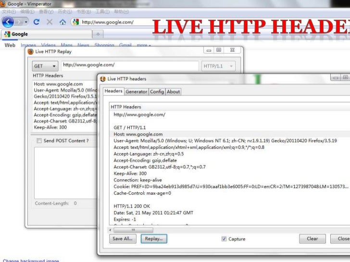The width and height of the screenshot is (350, 262).
Task: Select the Date: Sat, 21 May 2011 line
Action: [153, 213]
